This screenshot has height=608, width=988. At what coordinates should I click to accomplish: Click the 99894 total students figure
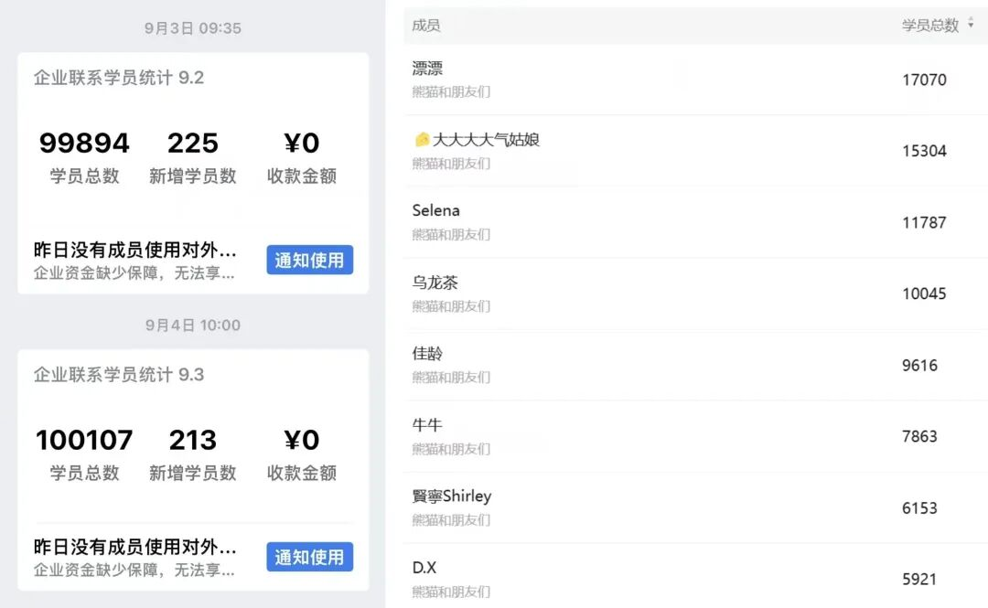click(x=84, y=144)
